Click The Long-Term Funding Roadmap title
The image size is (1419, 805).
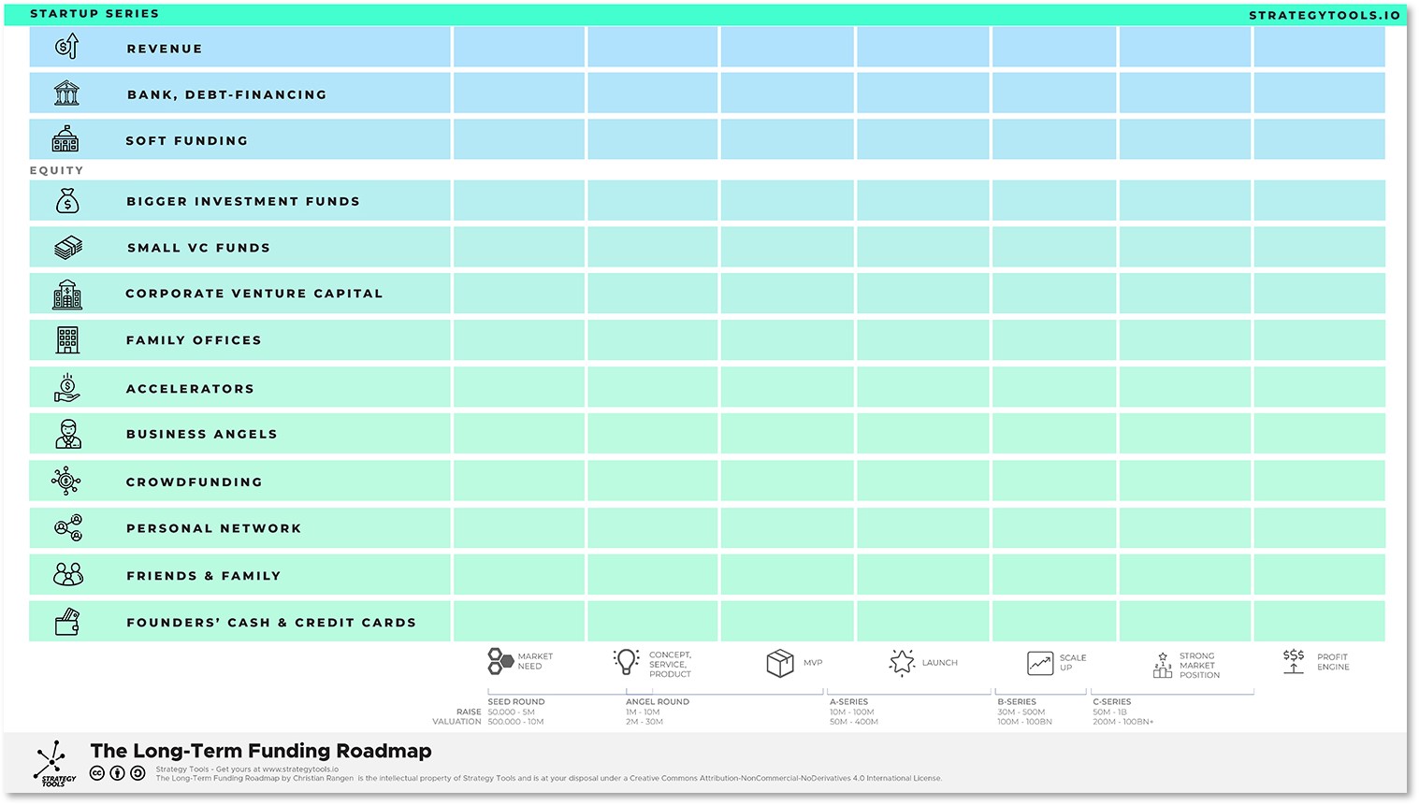coord(261,751)
